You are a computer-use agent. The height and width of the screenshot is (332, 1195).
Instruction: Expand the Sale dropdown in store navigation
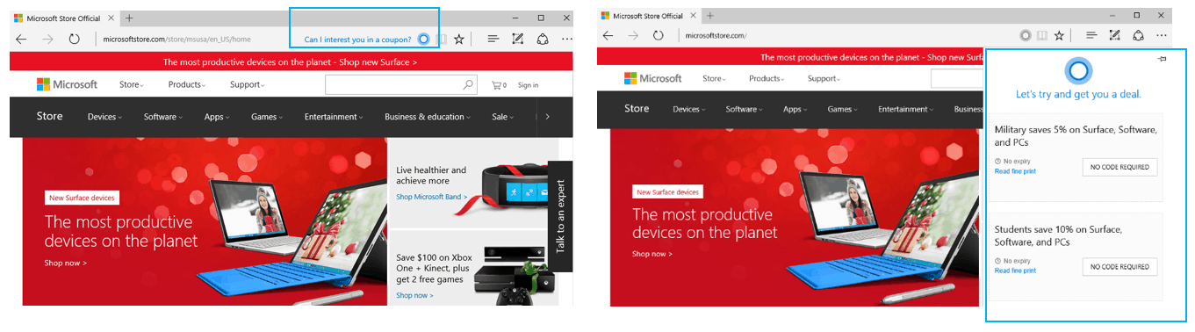pyautogui.click(x=503, y=117)
